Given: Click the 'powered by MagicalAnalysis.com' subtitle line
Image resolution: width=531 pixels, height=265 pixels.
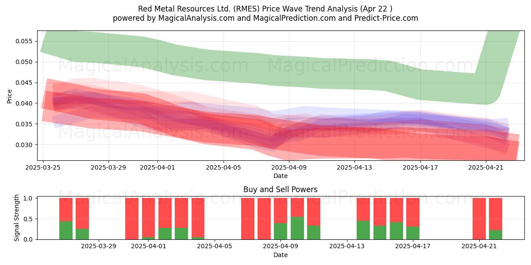Looking at the screenshot, I should click(265, 18).
